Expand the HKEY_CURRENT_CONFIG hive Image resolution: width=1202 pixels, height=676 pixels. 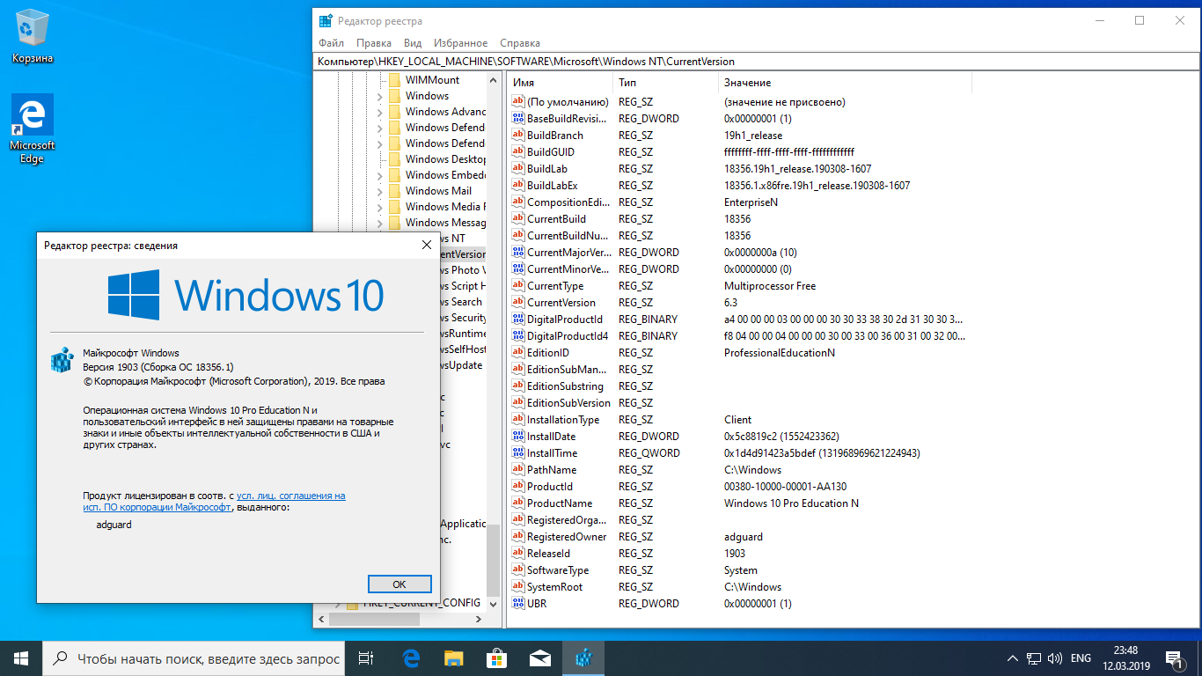[x=337, y=604]
